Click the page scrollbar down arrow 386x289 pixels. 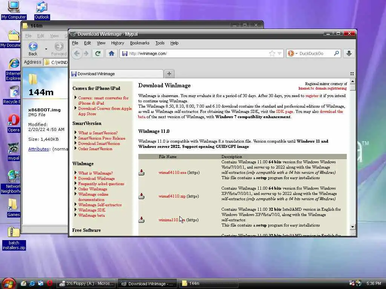tap(352, 227)
